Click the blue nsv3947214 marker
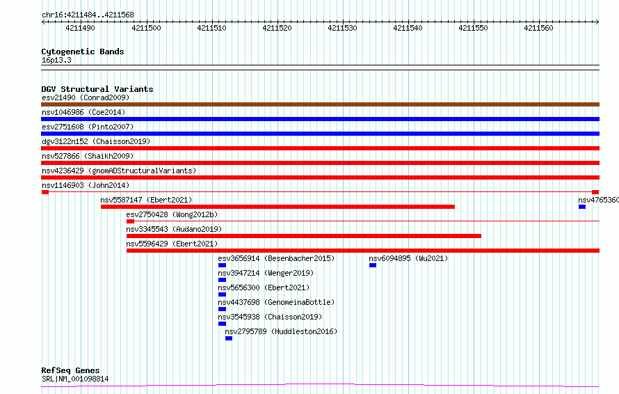619x394 pixels. coord(222,280)
